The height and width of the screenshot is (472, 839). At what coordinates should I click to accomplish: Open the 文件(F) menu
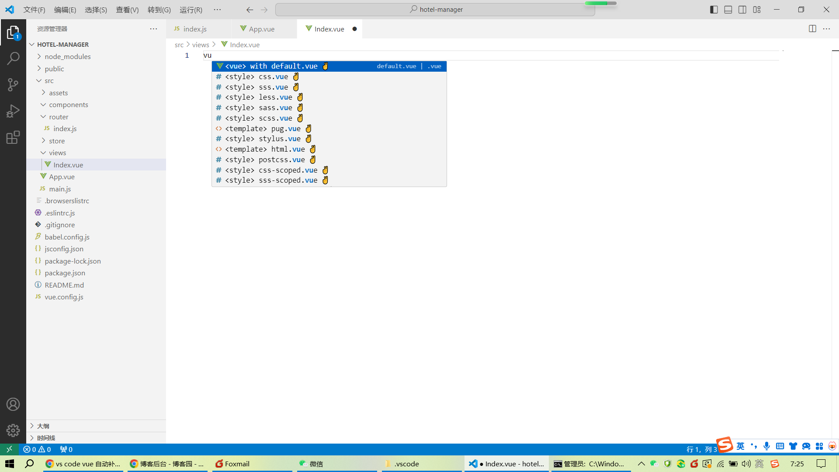[x=34, y=10]
